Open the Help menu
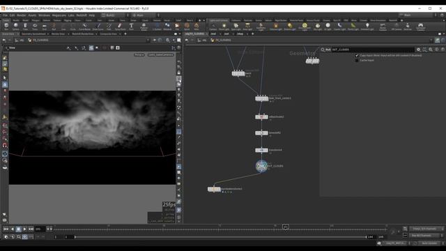 coord(91,15)
